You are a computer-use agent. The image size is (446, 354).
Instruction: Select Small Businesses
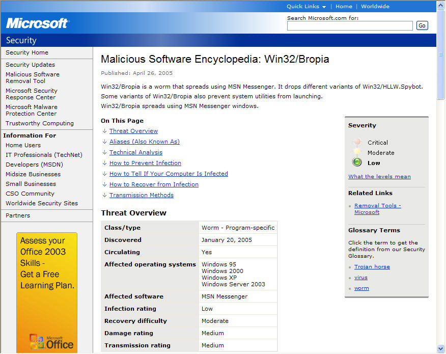31,184
